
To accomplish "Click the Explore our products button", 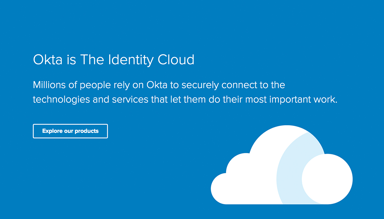I will pos(70,131).
